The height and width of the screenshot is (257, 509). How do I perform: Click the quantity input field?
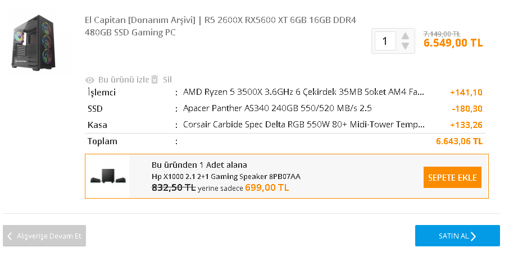click(385, 41)
